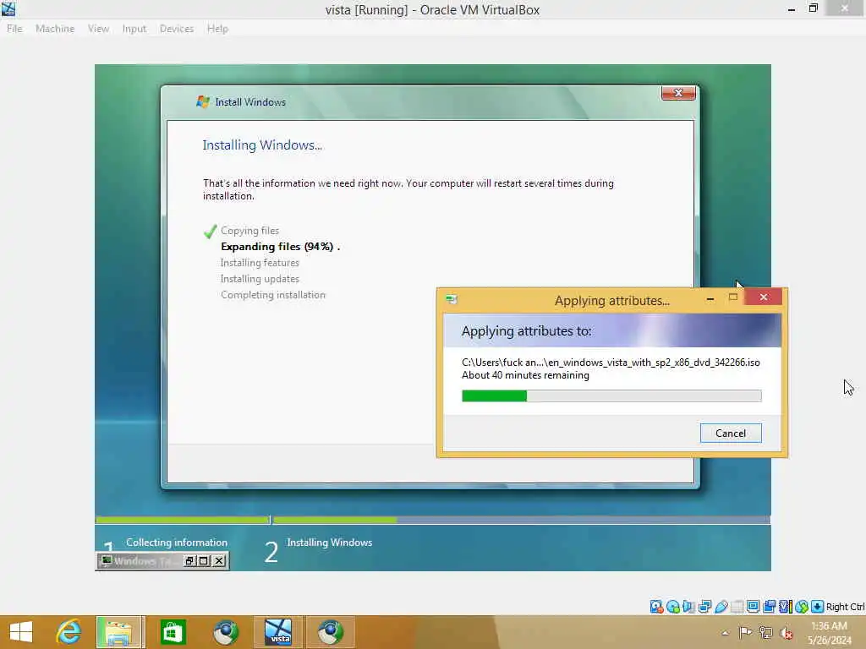Maximize the minimized Windows Task window in guest
866x649 pixels.
204,561
